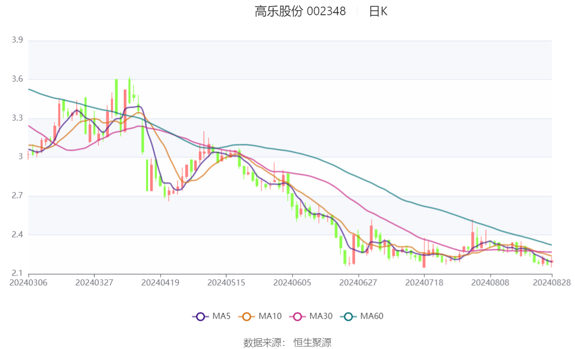Click the x-axis date 20240306

coord(28,283)
